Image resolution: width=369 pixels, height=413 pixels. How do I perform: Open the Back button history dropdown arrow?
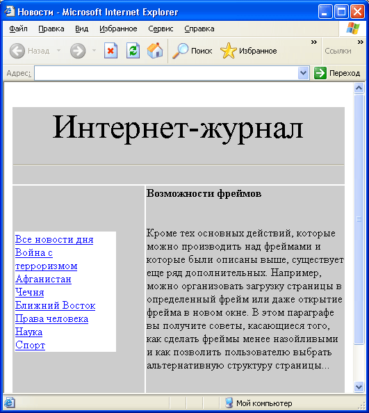click(x=58, y=50)
